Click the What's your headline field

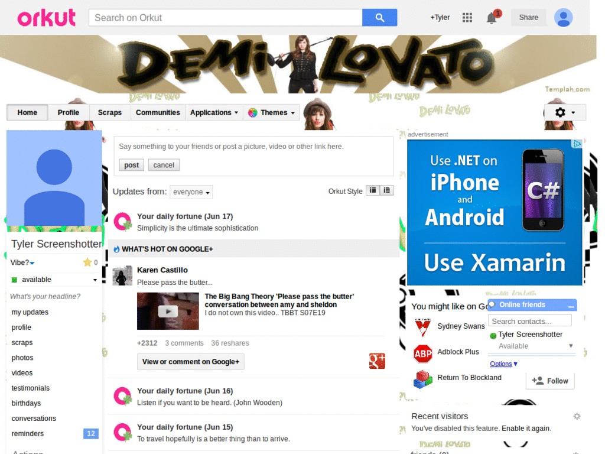click(45, 297)
